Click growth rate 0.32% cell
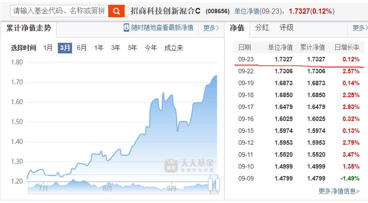Screen dimensions: 368x203 tap(351, 119)
